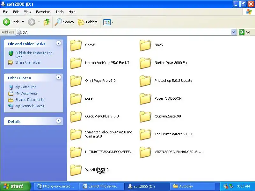The image size is (255, 191).
Task: Select the SymantecTalkWorksPro2.0 folder icon
Action: pos(76,135)
